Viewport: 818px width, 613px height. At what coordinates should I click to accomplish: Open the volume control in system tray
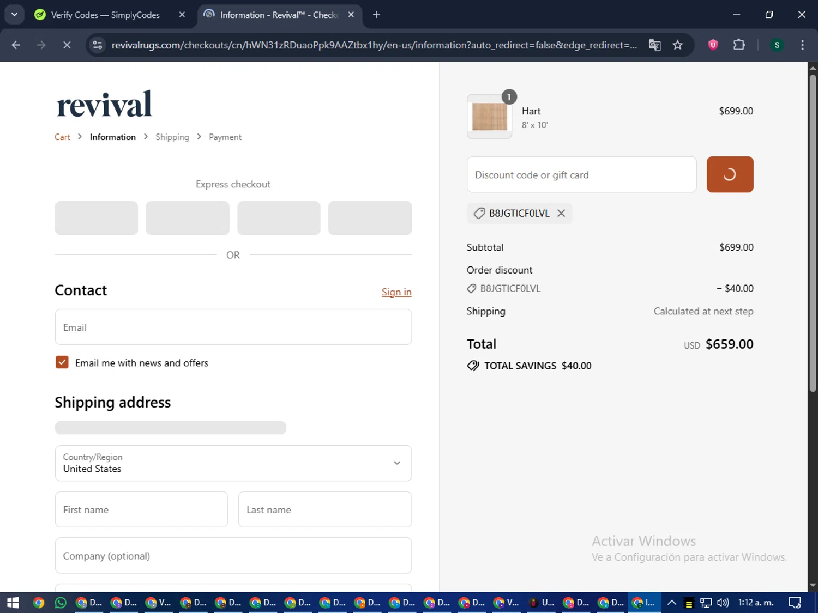tap(723, 603)
